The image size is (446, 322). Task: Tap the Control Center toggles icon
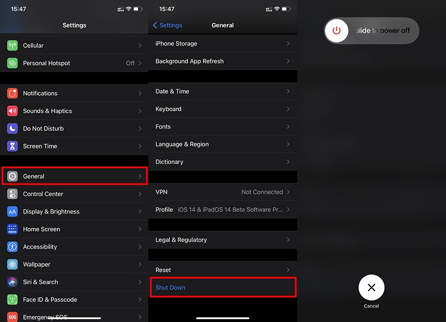[x=12, y=194]
